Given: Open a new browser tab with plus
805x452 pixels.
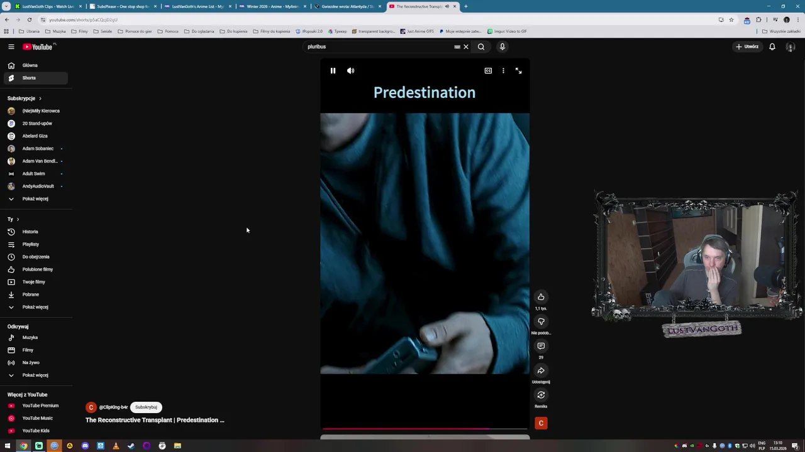Looking at the screenshot, I should click(466, 6).
